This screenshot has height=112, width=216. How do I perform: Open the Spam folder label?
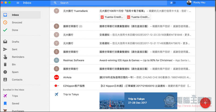click(15, 72)
